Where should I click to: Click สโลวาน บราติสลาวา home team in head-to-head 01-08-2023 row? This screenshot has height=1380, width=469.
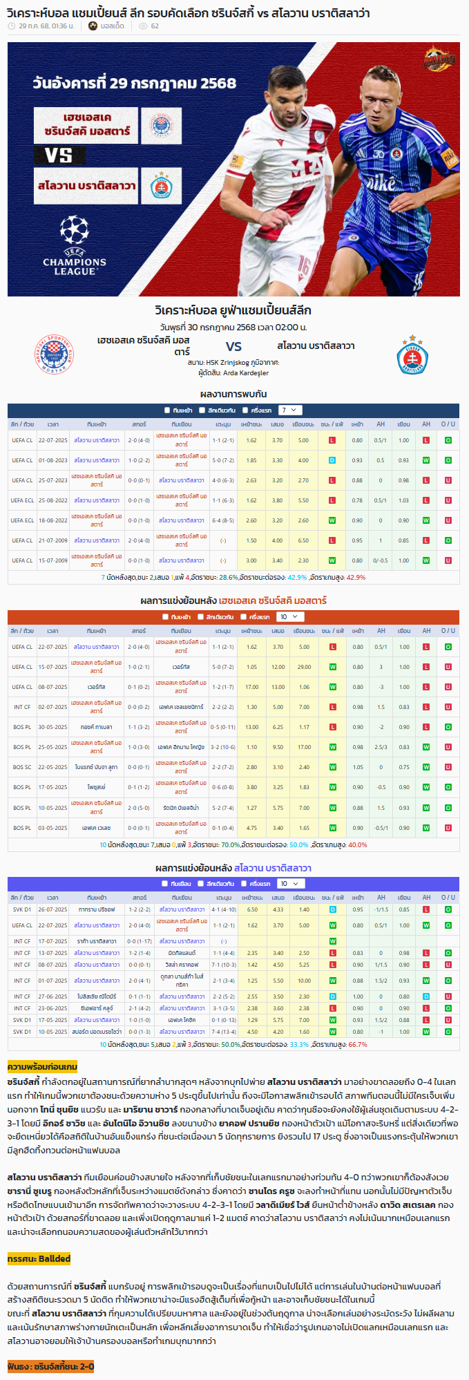click(x=97, y=460)
